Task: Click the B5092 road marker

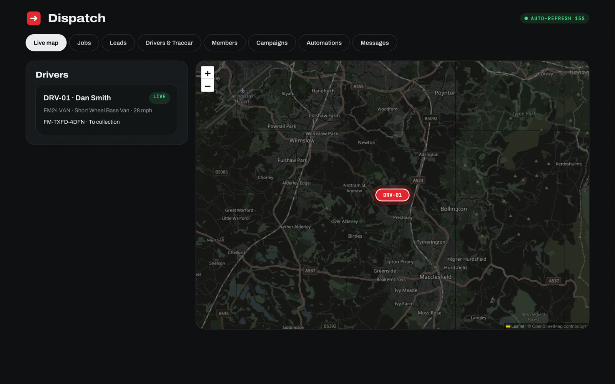Action: click(x=431, y=119)
